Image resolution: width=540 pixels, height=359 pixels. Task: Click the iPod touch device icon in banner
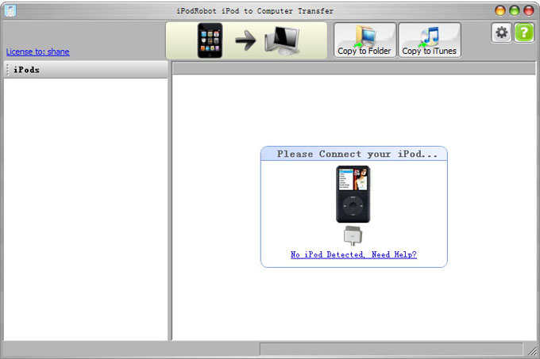click(x=210, y=40)
